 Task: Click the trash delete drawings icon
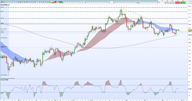coord(25,2)
